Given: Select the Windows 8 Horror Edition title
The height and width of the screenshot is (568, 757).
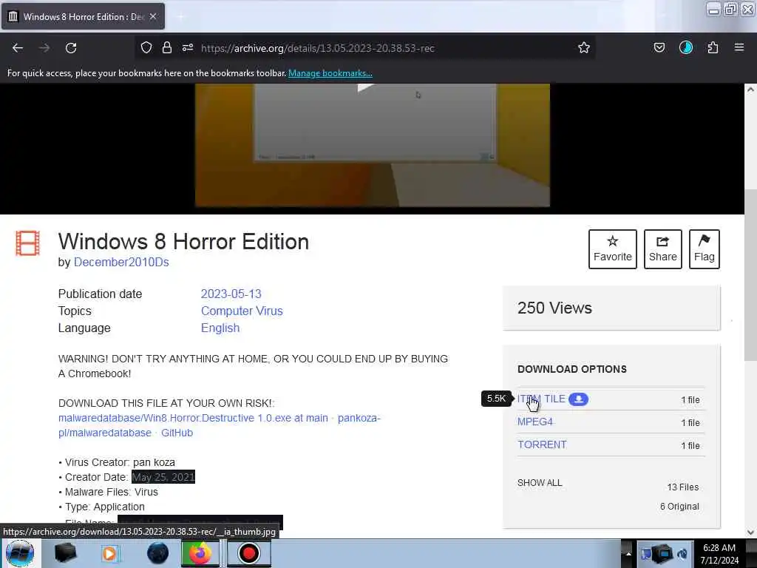Looking at the screenshot, I should click(183, 242).
